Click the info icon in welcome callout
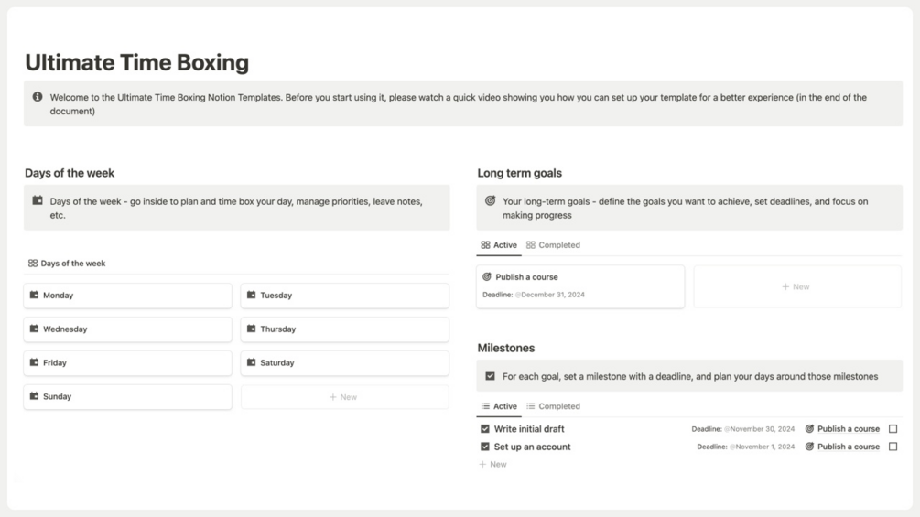 (x=38, y=97)
